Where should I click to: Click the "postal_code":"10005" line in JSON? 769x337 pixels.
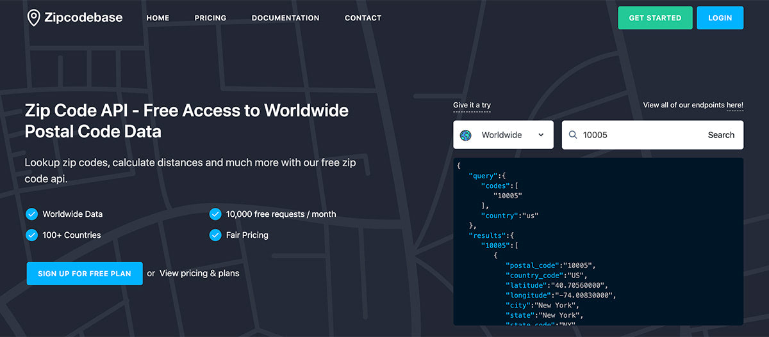click(551, 265)
